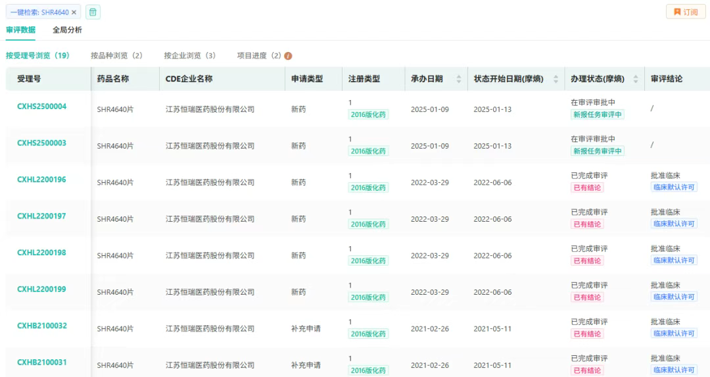This screenshot has width=710, height=377.
Task: Switch to the 全局分析 tab
Action: [x=67, y=30]
